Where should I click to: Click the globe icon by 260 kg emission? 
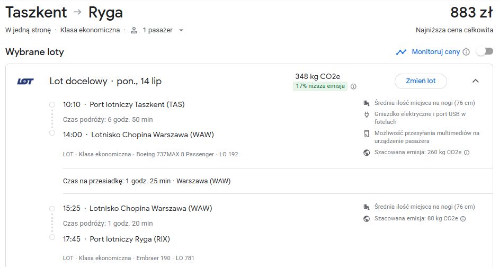pyautogui.click(x=366, y=153)
